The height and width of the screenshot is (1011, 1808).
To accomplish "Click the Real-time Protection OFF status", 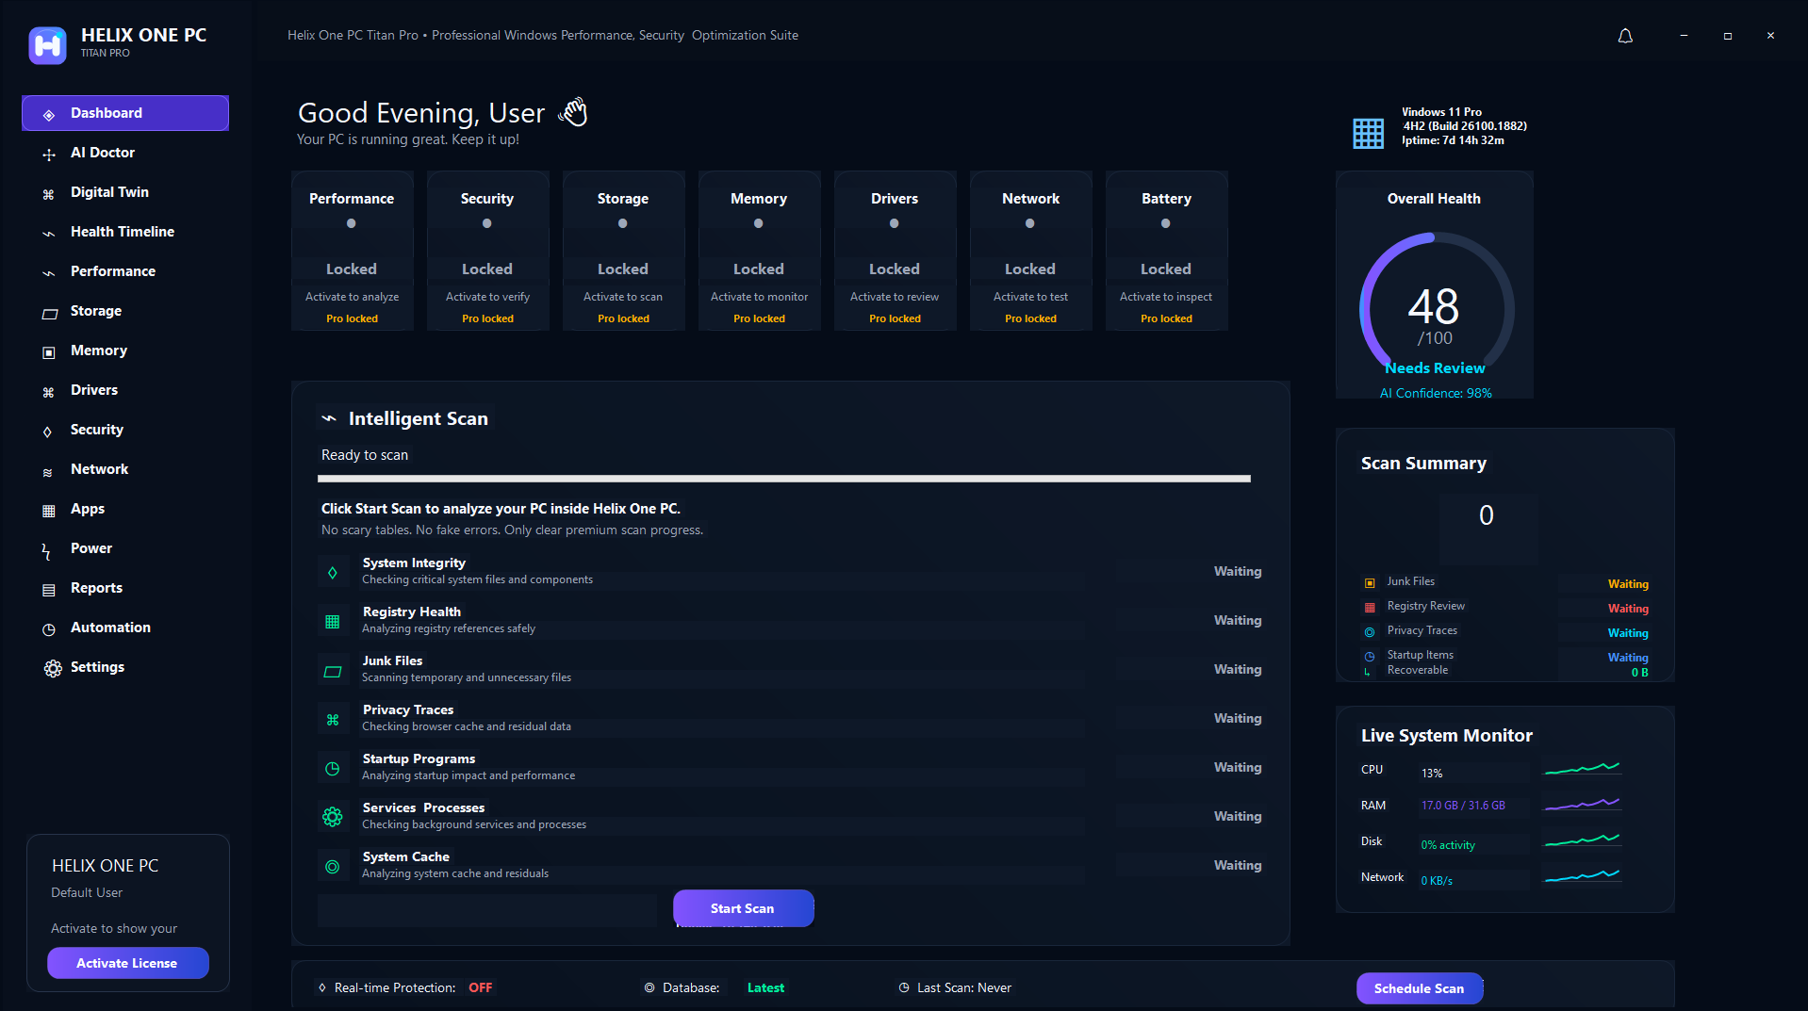I will point(480,987).
